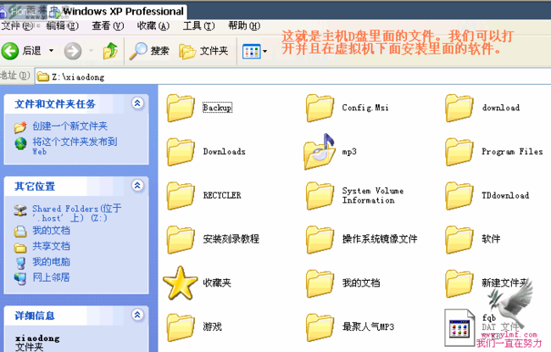The width and height of the screenshot is (551, 352).
Task: Select the 操作系统镜像文件 folder icon
Action: [320, 239]
